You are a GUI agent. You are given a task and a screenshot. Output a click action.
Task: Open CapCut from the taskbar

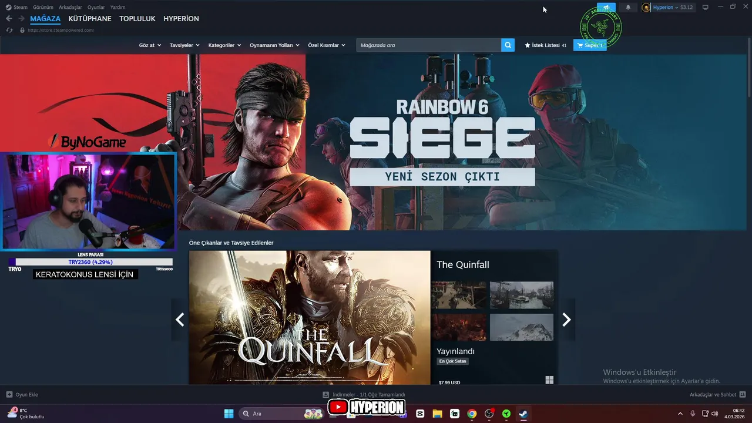420,414
